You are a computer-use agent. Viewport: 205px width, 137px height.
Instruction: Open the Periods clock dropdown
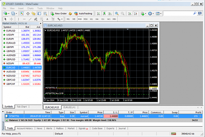click(x=151, y=13)
